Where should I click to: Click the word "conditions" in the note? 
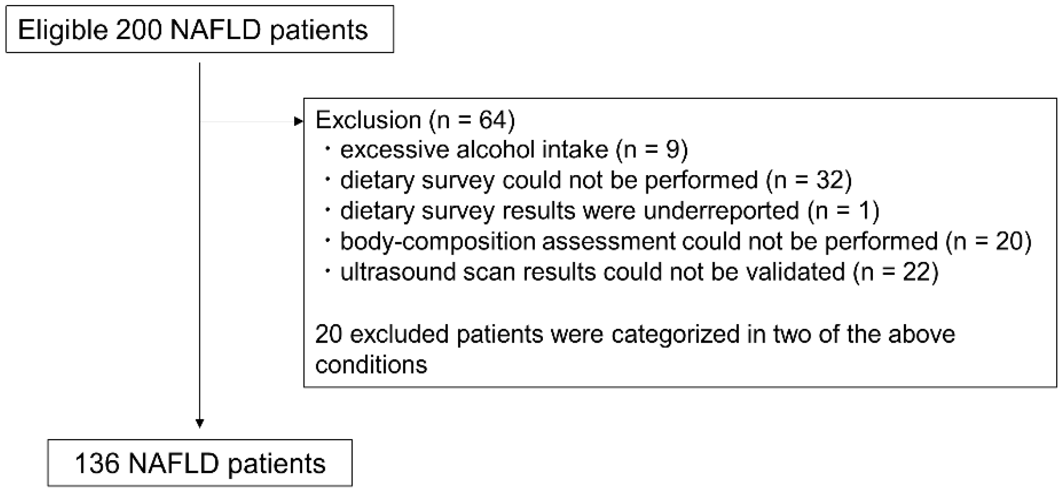click(x=371, y=364)
